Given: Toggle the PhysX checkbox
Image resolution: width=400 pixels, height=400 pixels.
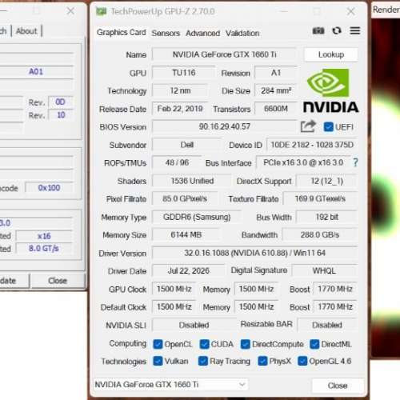Looking at the screenshot, I should point(262,361).
